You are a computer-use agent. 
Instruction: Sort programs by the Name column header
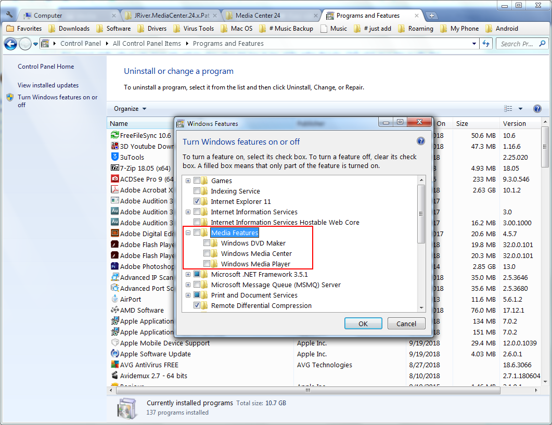tap(141, 123)
